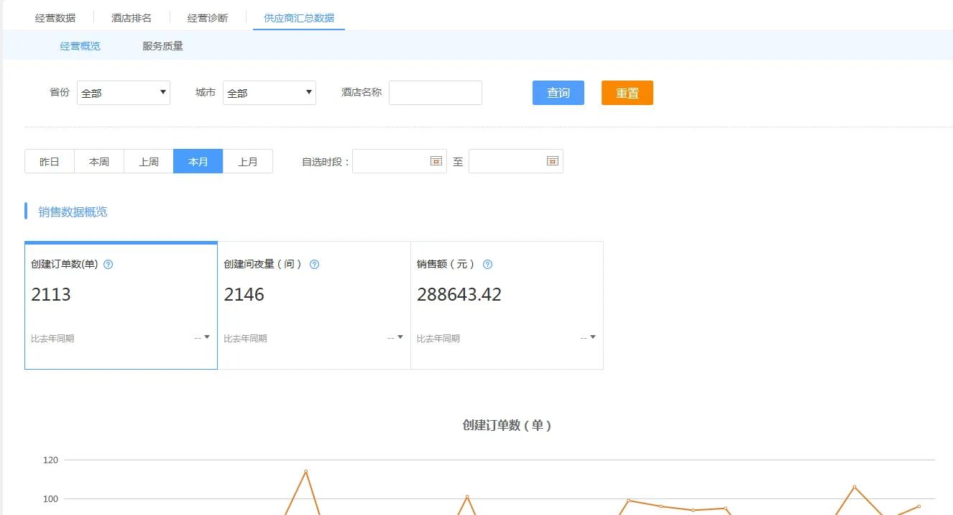Open the 经营数据 tab
Viewport: 953px width, 515px height.
55,15
